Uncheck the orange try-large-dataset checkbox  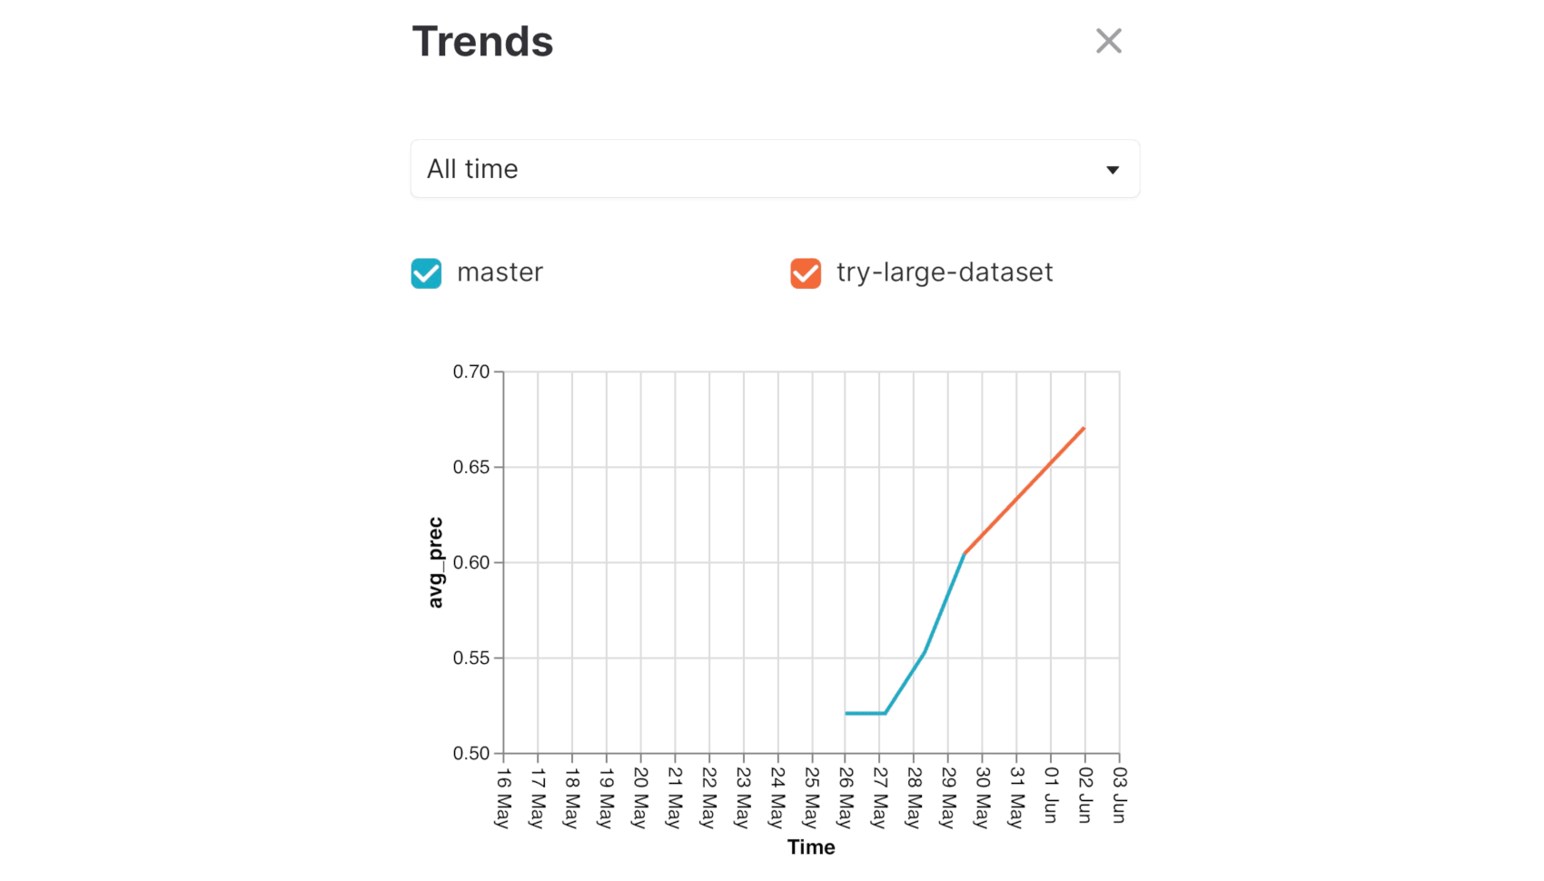click(x=806, y=273)
